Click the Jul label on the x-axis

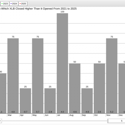58,115
